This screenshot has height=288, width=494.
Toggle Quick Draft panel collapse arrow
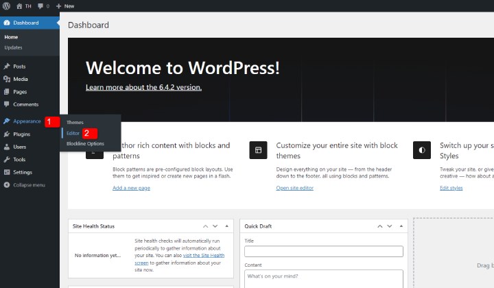(401, 226)
